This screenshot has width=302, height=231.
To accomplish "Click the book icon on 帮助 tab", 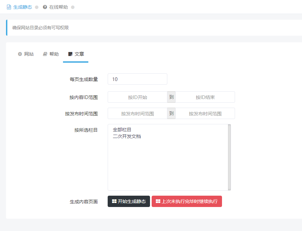I will [x=45, y=54].
